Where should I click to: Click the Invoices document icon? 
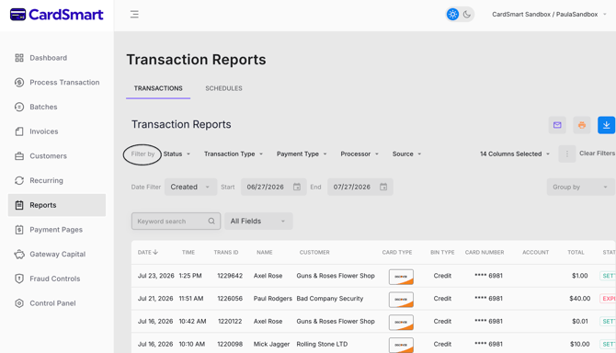click(19, 131)
